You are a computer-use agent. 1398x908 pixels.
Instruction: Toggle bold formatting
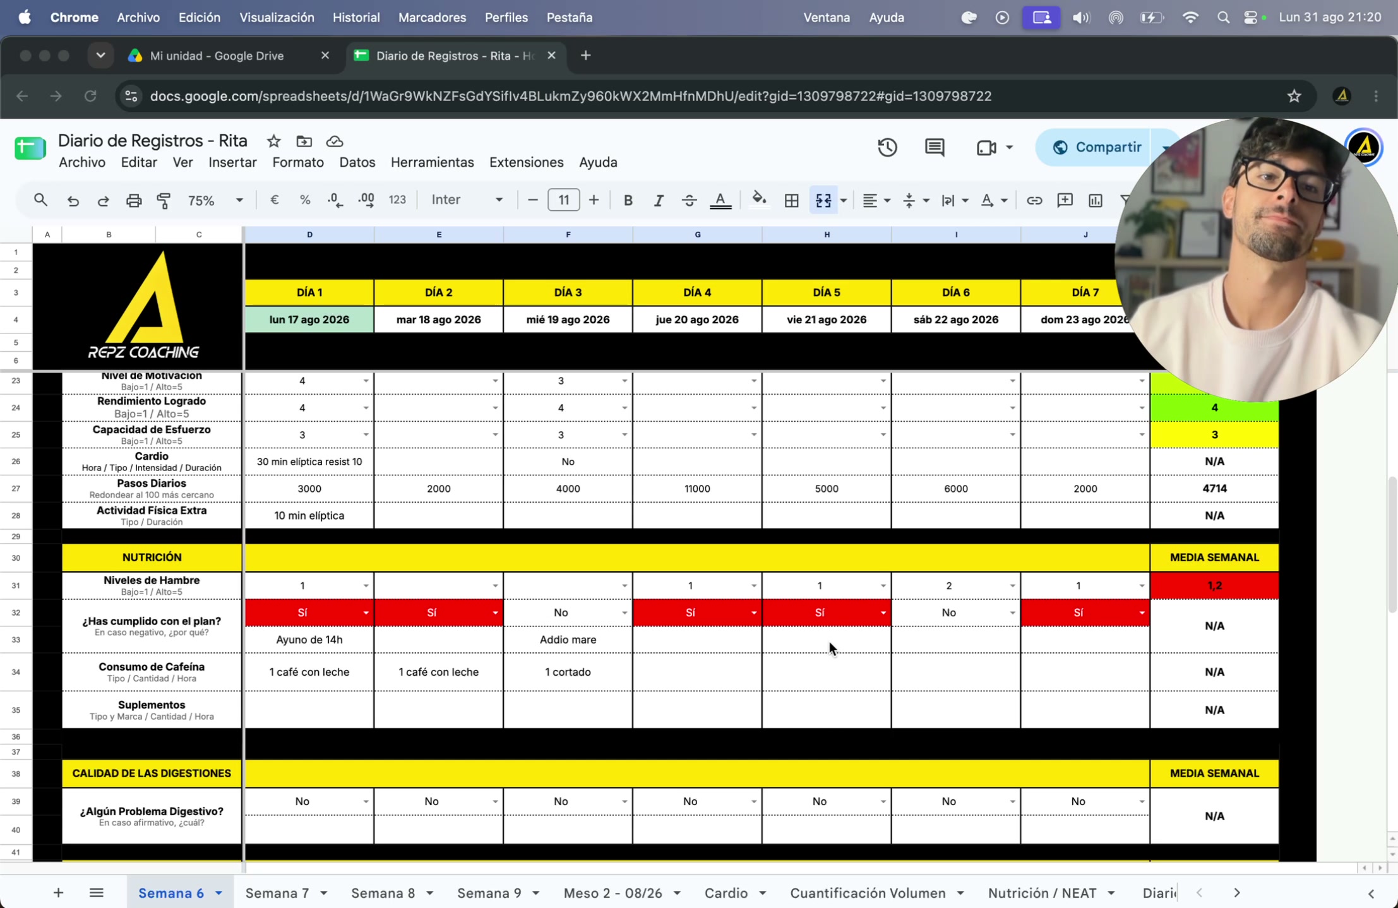[x=628, y=200]
